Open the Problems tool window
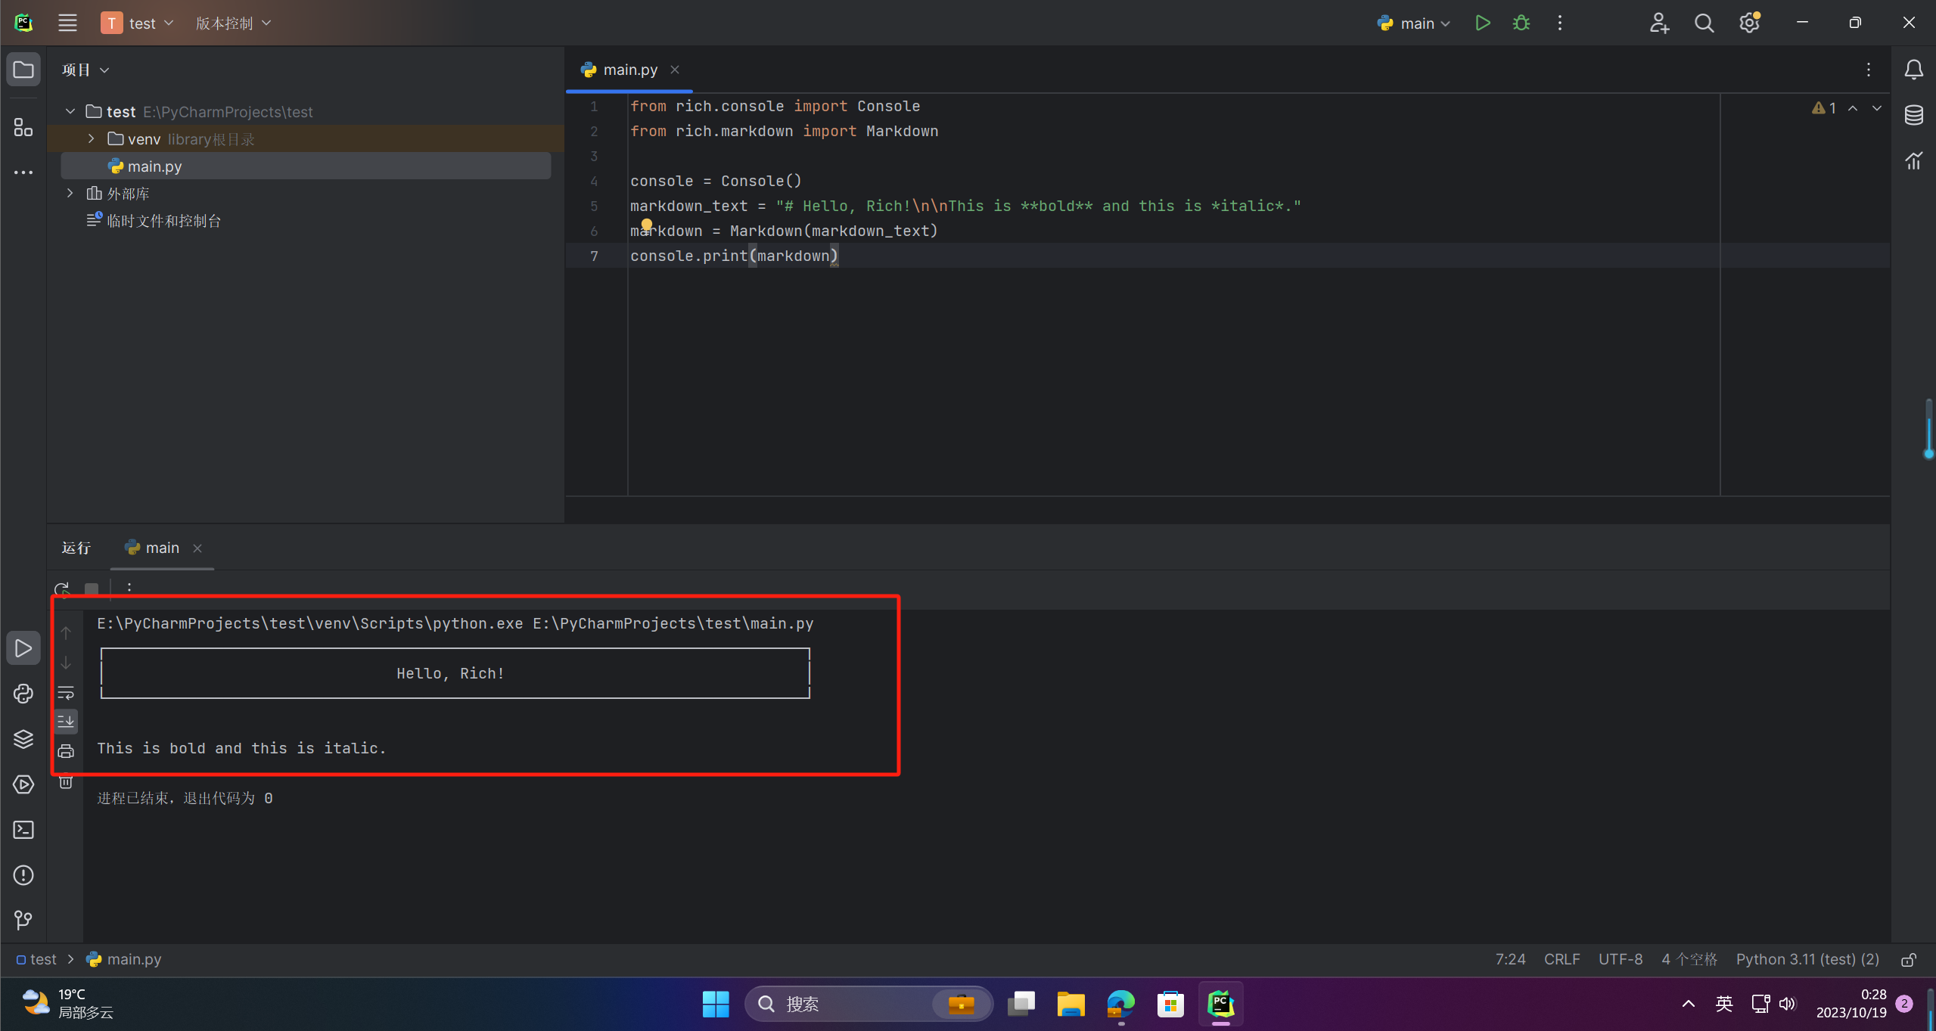Image resolution: width=1936 pixels, height=1031 pixels. point(23,875)
